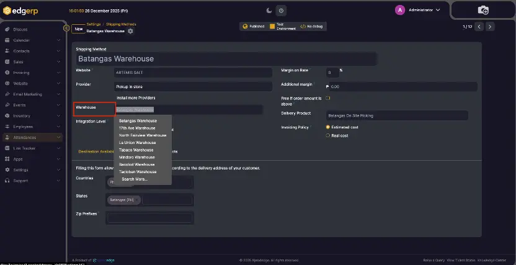
Task: Open the Install more Providers link
Action: click(x=136, y=98)
